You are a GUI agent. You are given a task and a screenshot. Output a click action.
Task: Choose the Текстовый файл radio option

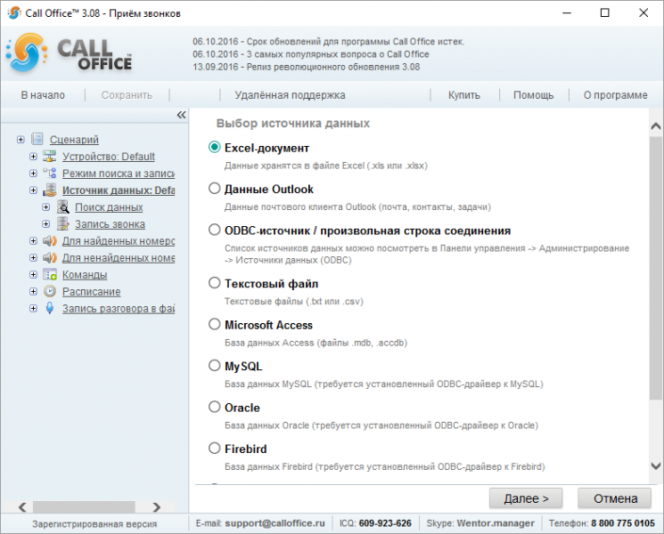click(214, 283)
